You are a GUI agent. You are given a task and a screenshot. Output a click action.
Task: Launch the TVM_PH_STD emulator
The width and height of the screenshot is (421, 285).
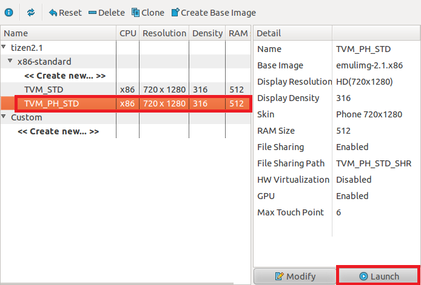(x=379, y=276)
